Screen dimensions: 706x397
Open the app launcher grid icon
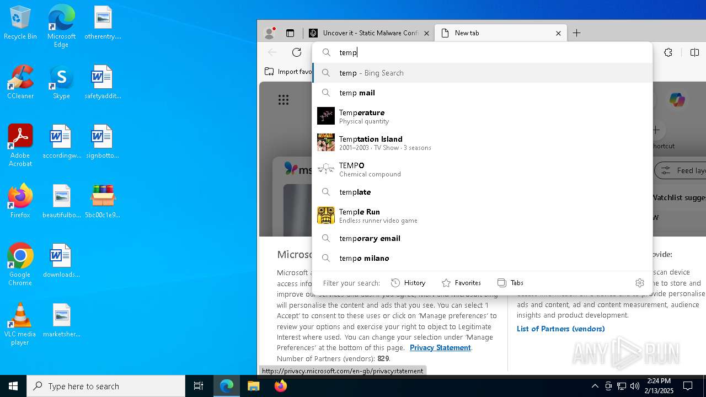coord(284,100)
